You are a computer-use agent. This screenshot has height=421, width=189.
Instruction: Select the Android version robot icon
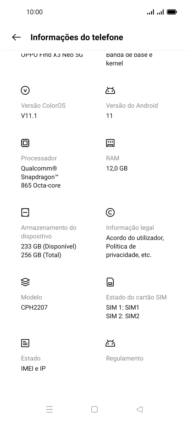pyautogui.click(x=110, y=90)
